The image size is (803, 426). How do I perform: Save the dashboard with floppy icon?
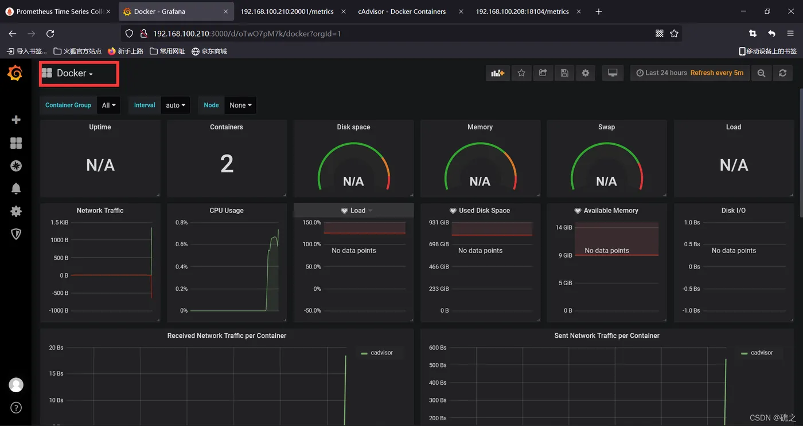564,73
